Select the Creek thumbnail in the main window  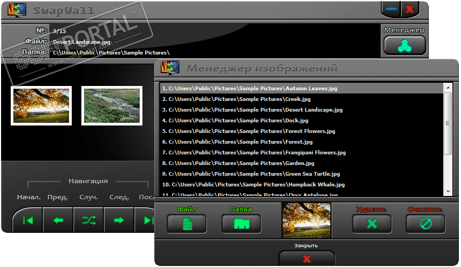tap(112, 106)
